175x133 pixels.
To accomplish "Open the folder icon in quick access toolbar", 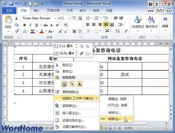I will [36, 4].
